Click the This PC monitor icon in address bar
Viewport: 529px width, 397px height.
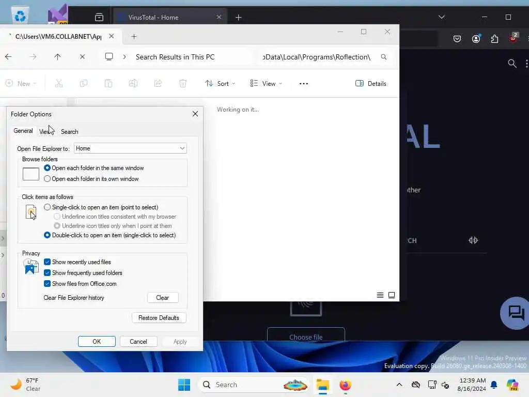tap(108, 57)
